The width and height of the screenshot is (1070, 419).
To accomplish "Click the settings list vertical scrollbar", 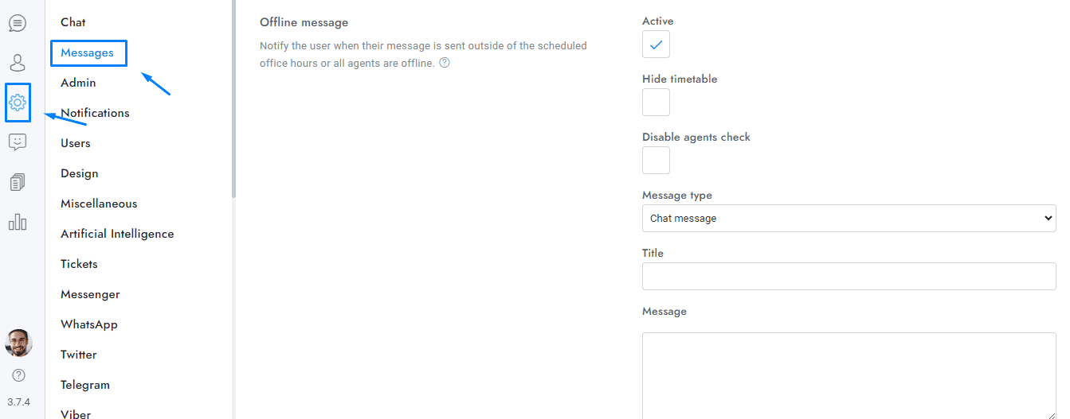I will point(233,95).
